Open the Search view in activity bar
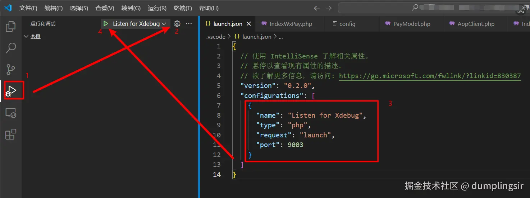The height and width of the screenshot is (198, 530). (11, 47)
